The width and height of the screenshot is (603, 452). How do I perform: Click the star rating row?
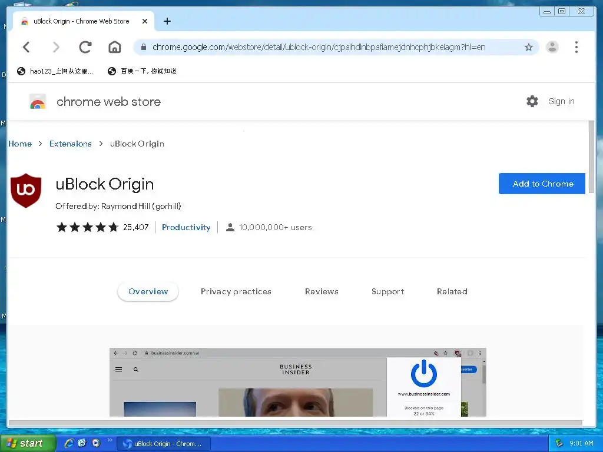pyautogui.click(x=87, y=227)
